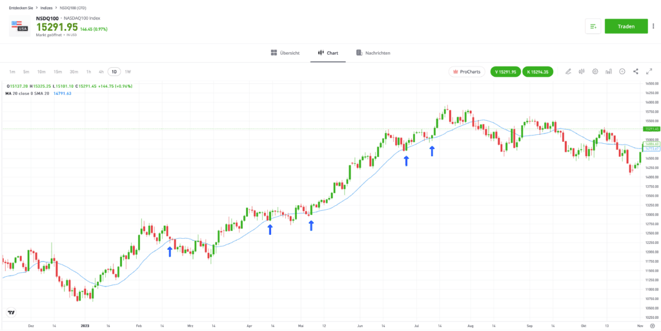661x331 pixels.
Task: Change chart type via candlestick icon
Action: point(582,72)
